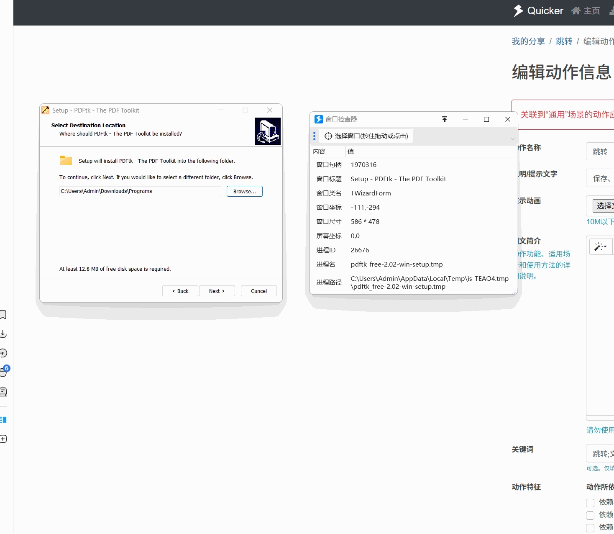
Task: Select the 进程ID value 26676
Action: pos(360,250)
